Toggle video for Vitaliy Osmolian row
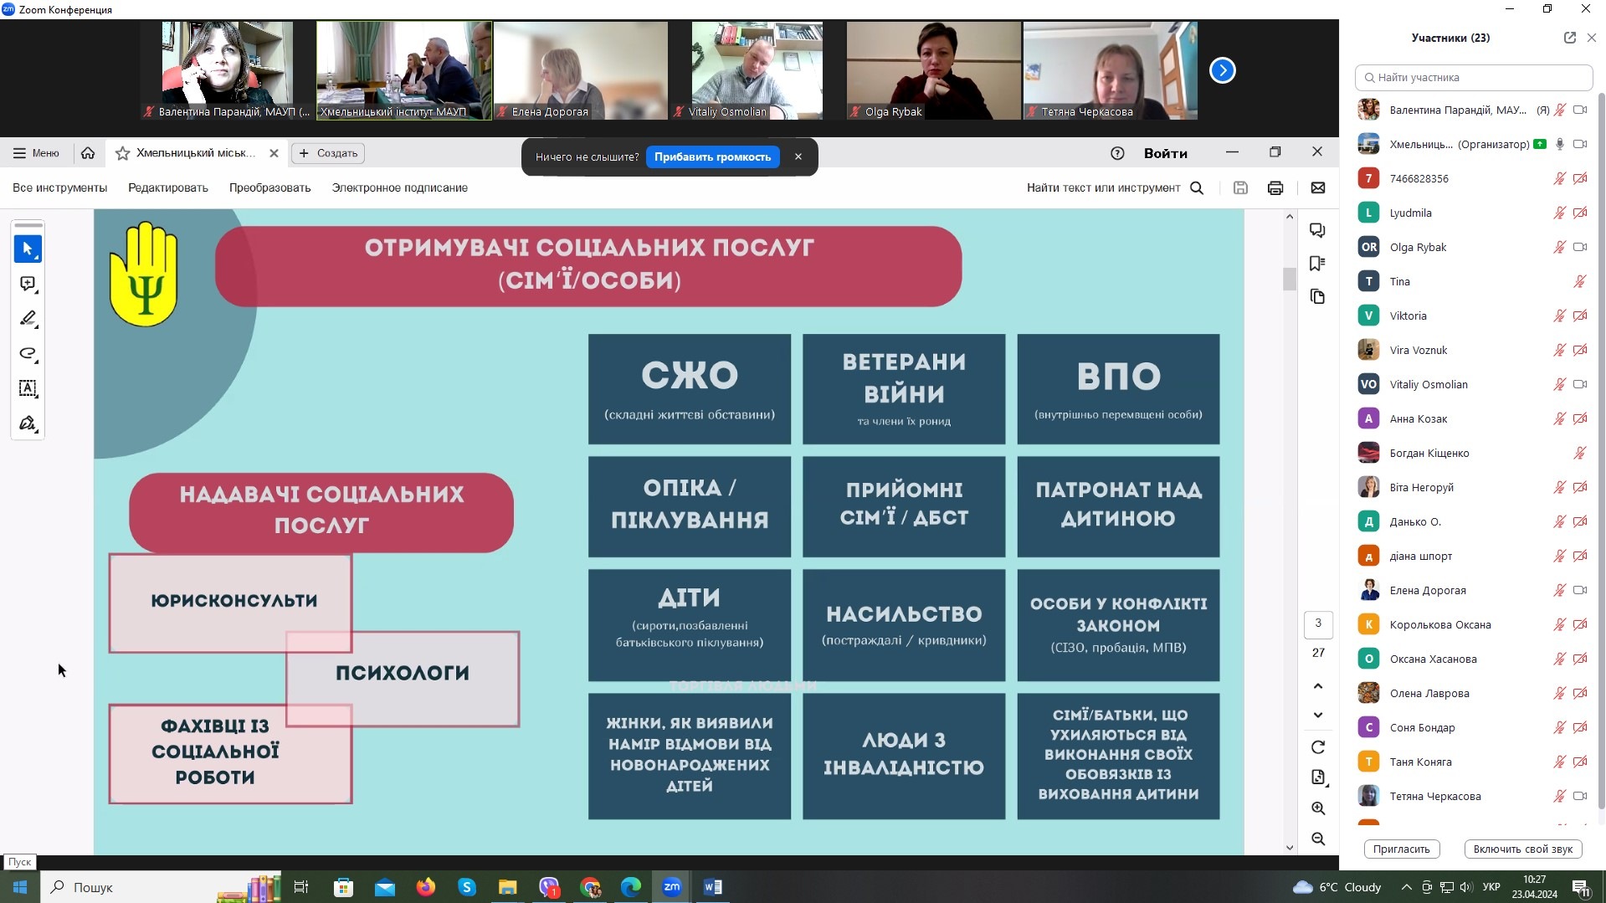The image size is (1606, 903). [1580, 384]
